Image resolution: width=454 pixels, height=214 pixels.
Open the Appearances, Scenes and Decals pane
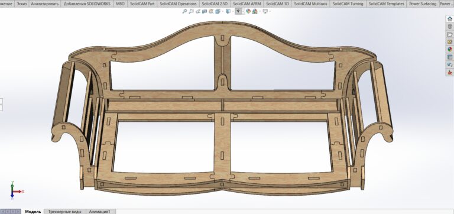(450, 50)
